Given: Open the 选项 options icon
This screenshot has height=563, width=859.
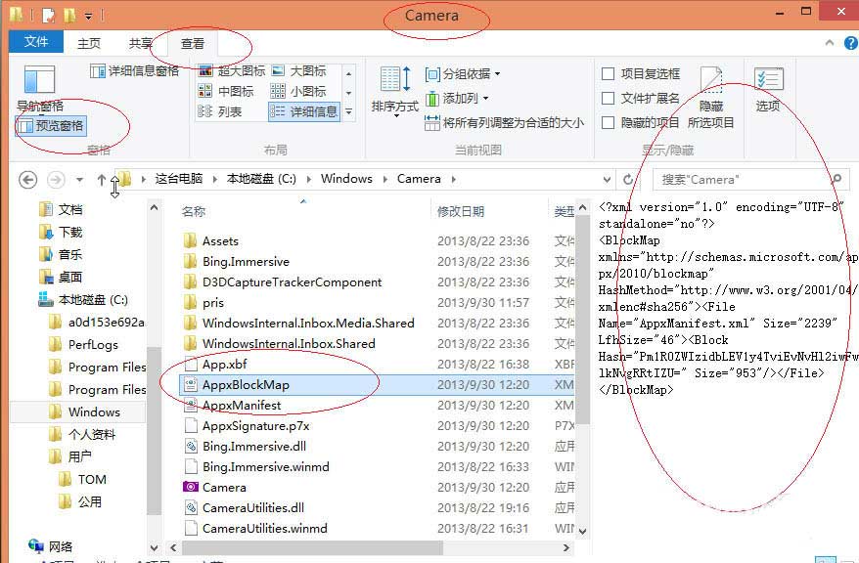Looking at the screenshot, I should [x=768, y=87].
